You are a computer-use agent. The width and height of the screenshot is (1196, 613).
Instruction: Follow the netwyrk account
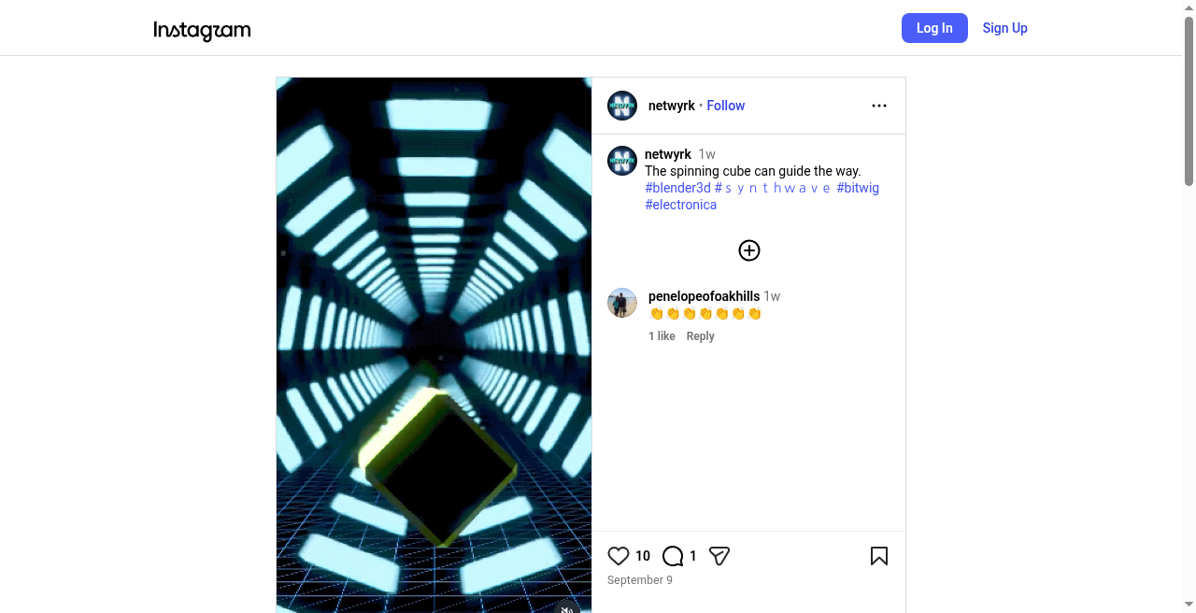pos(725,106)
